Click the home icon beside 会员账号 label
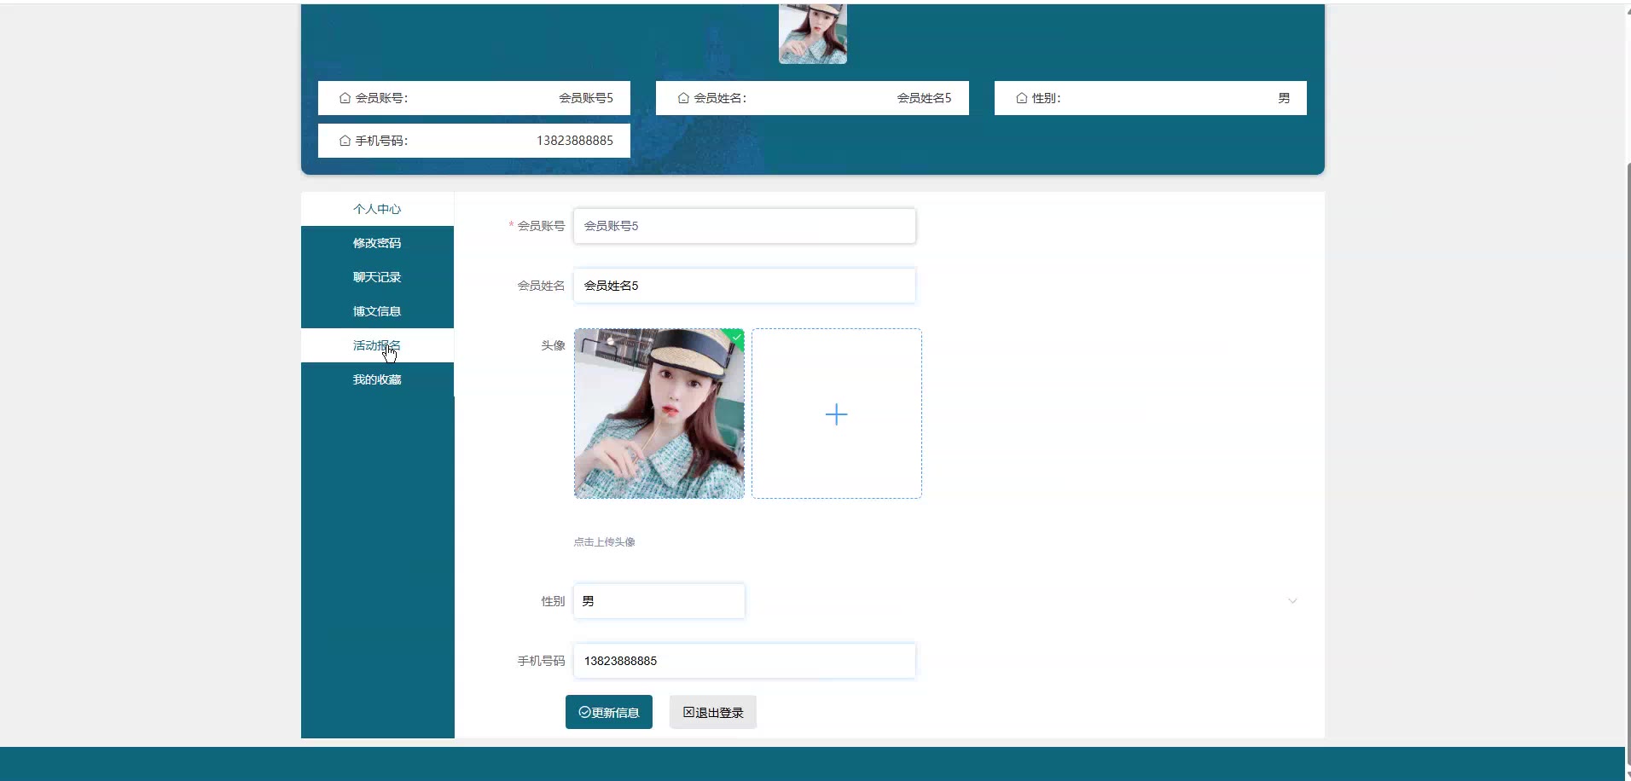 (x=345, y=98)
